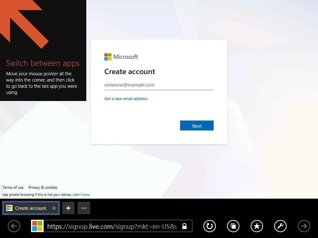Viewport: 318px width, 238px height.
Task: Open the Terms of use link
Action: [13, 187]
